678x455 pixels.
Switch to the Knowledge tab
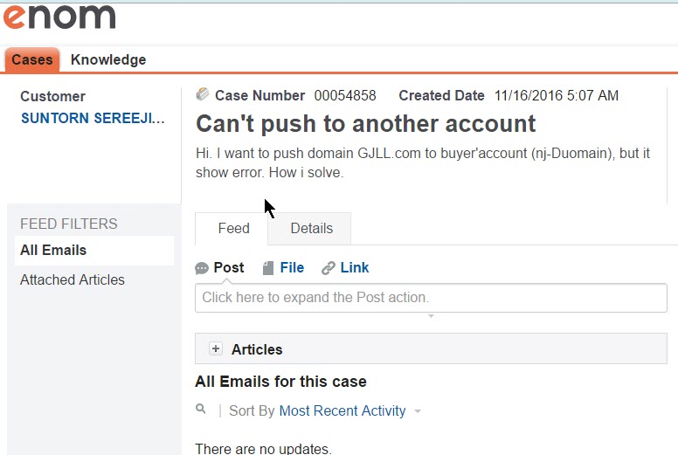(x=108, y=60)
